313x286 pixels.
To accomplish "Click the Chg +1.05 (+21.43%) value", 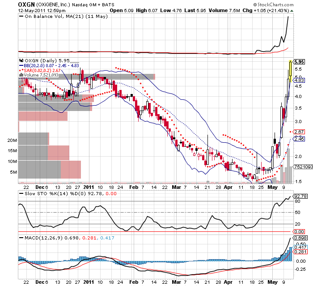I will (266, 10).
